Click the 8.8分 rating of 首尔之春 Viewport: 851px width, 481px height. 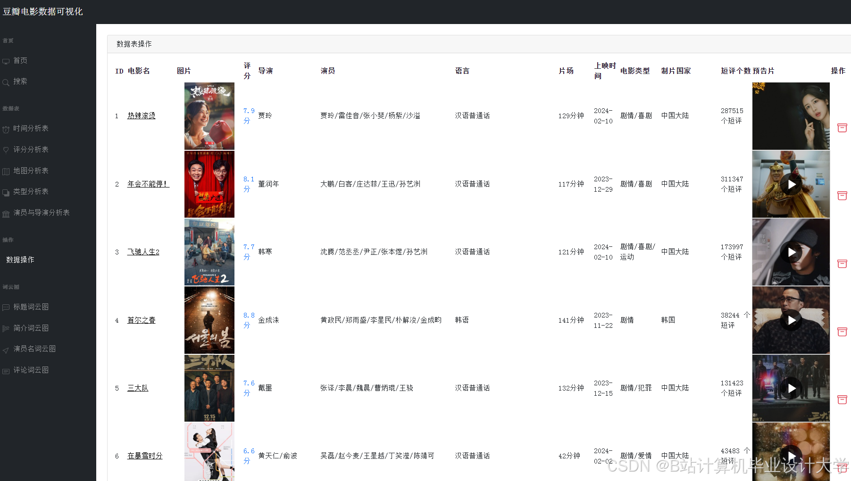pos(249,320)
